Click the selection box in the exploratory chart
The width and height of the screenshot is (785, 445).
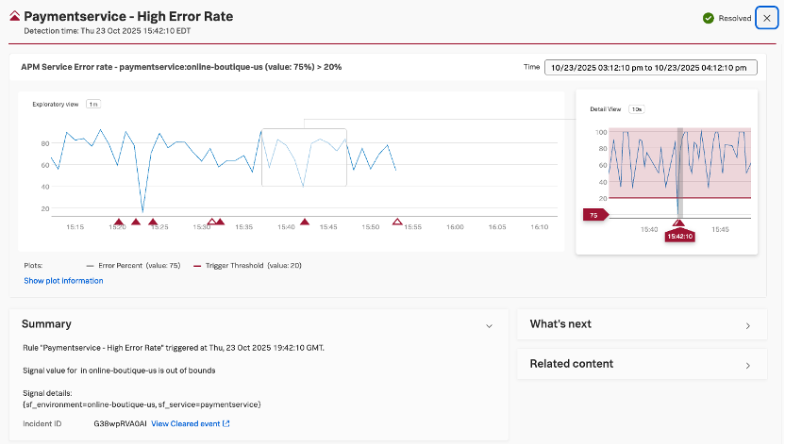(x=304, y=157)
